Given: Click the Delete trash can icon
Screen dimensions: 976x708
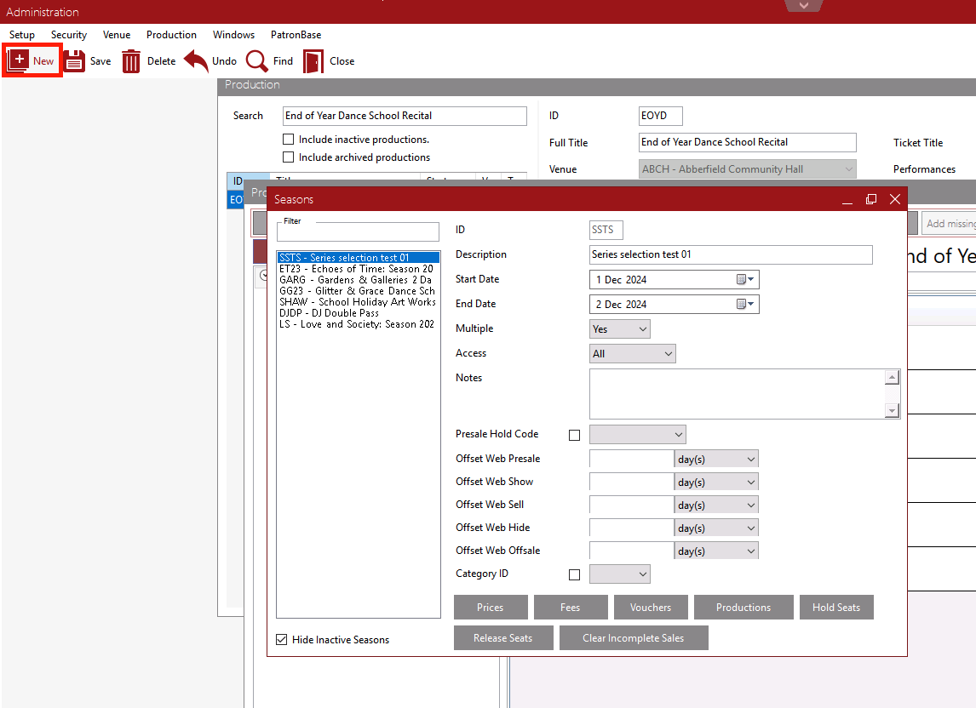Looking at the screenshot, I should pyautogui.click(x=131, y=61).
